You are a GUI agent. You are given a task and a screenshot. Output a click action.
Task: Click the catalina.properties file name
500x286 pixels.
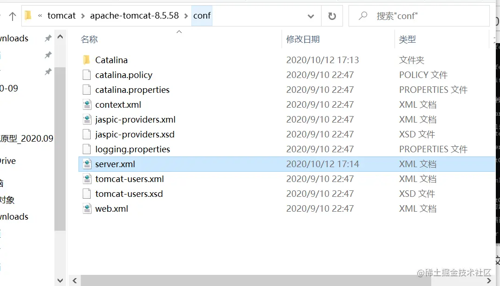pos(132,90)
